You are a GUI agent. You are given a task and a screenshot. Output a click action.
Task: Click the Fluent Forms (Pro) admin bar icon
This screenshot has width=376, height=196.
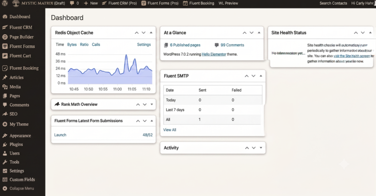tap(144, 3)
